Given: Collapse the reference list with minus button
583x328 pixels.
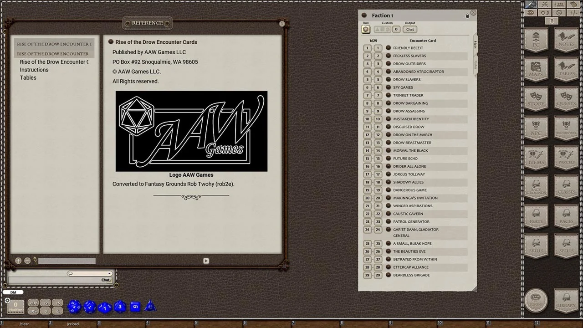Looking at the screenshot, I should coord(27,261).
